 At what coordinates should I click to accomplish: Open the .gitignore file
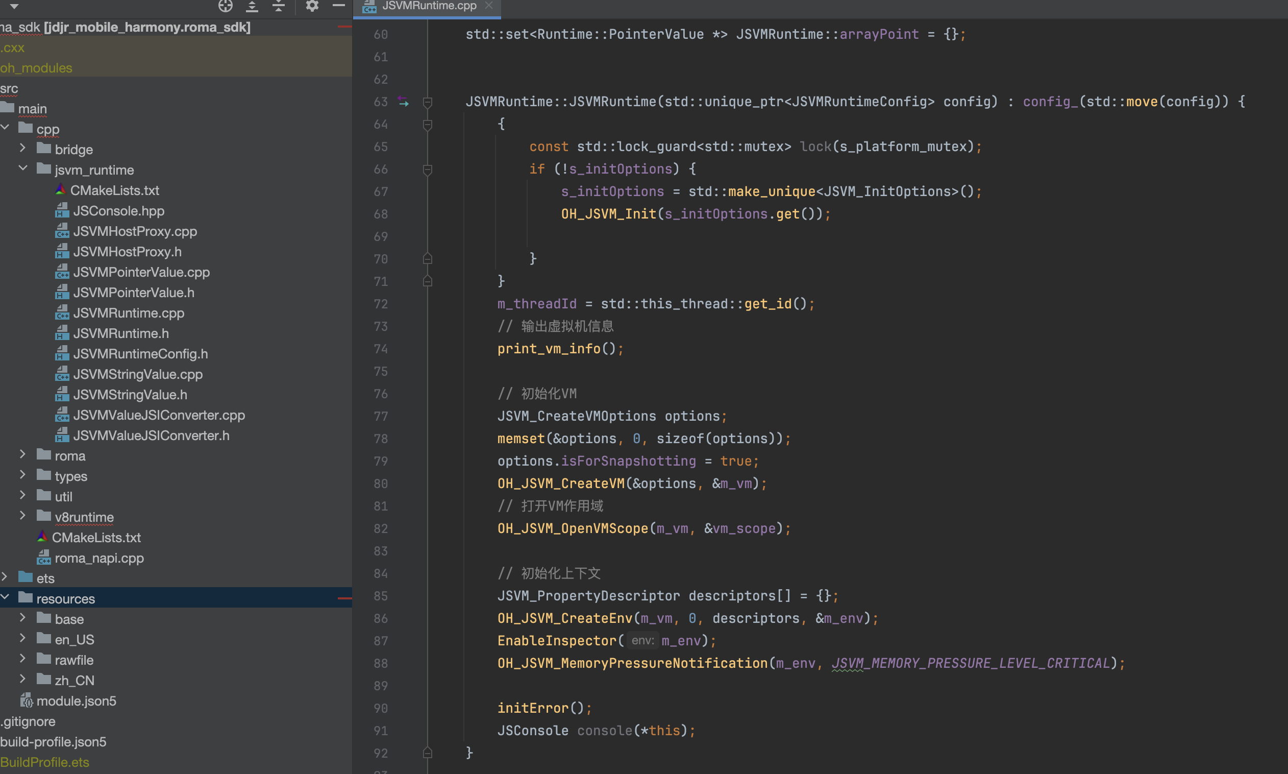point(28,721)
